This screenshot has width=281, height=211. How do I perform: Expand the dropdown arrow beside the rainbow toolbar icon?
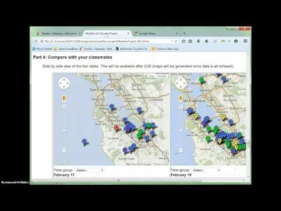tap(229, 41)
